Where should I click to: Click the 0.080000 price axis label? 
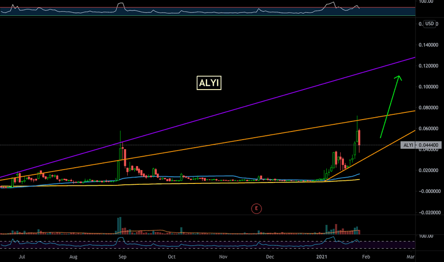point(428,108)
